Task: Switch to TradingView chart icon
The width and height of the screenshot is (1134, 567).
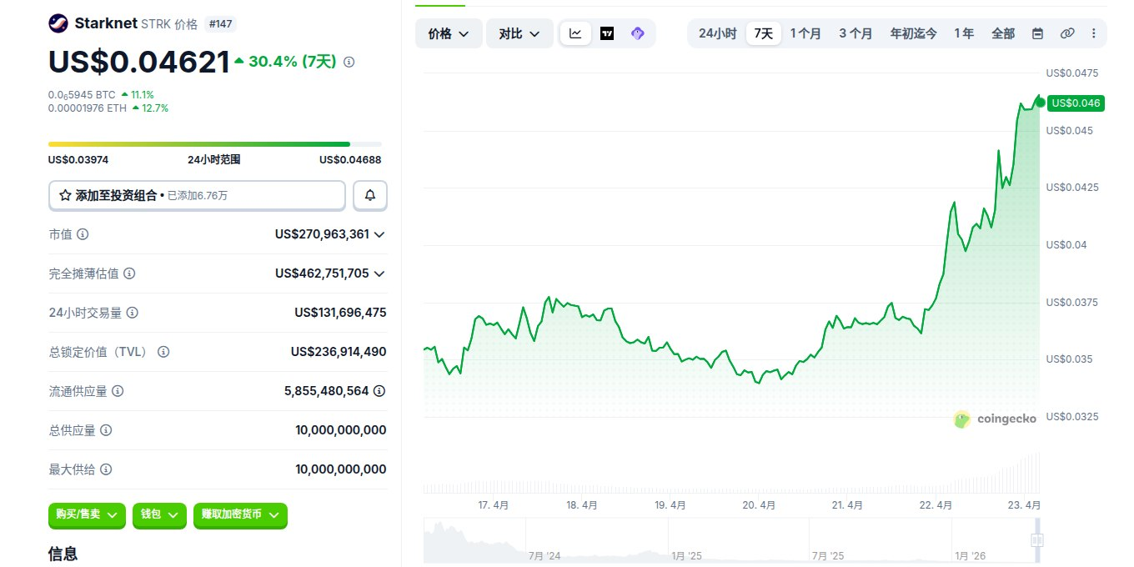Action: 607,33
